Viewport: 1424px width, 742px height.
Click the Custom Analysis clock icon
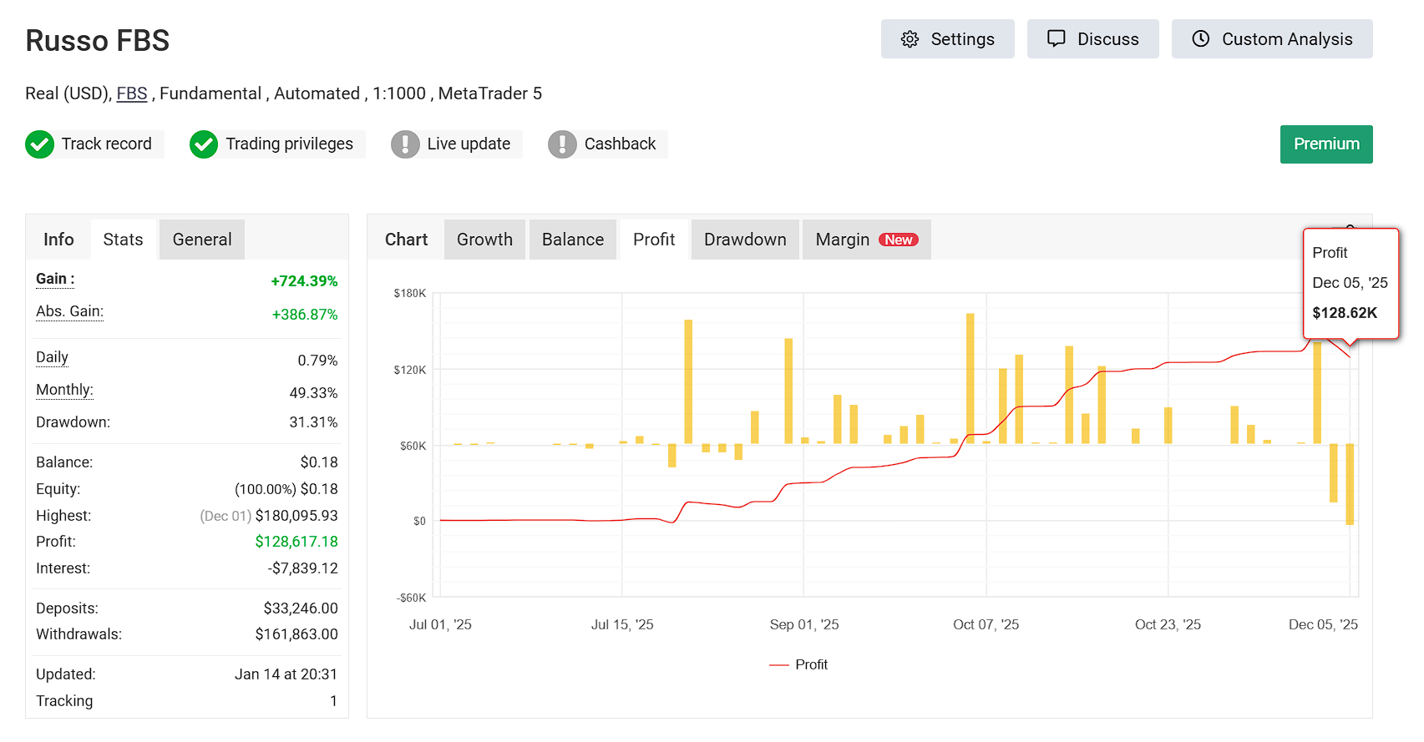1200,39
